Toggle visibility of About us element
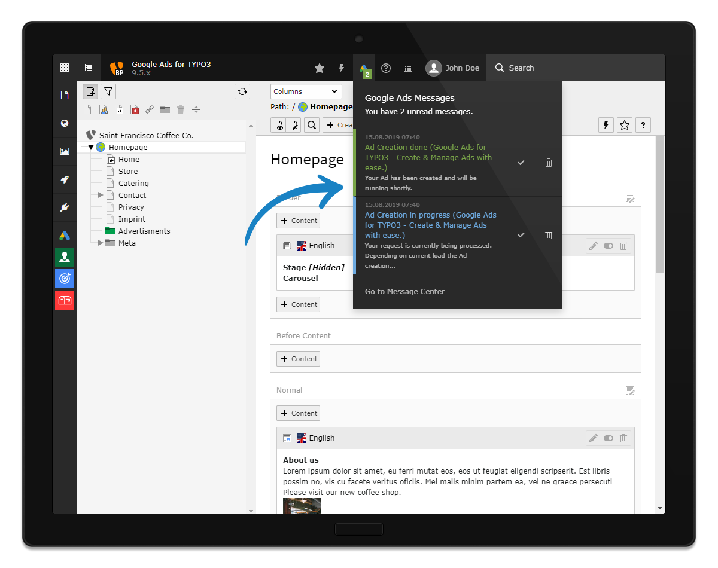 point(609,438)
